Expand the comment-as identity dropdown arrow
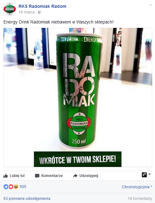Screen dimensions: 155x203 (x=149, y=174)
